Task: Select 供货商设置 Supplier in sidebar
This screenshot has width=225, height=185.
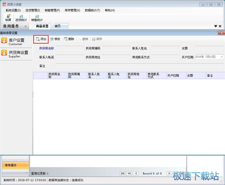Action: tap(16, 54)
